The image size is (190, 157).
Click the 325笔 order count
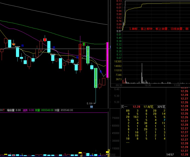(x=161, y=107)
